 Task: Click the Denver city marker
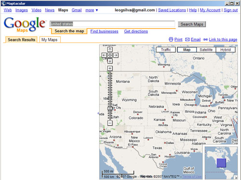138,114
